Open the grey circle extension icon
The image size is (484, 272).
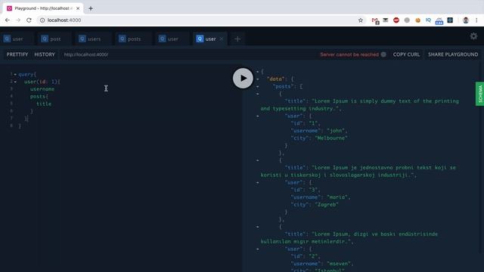click(x=407, y=20)
